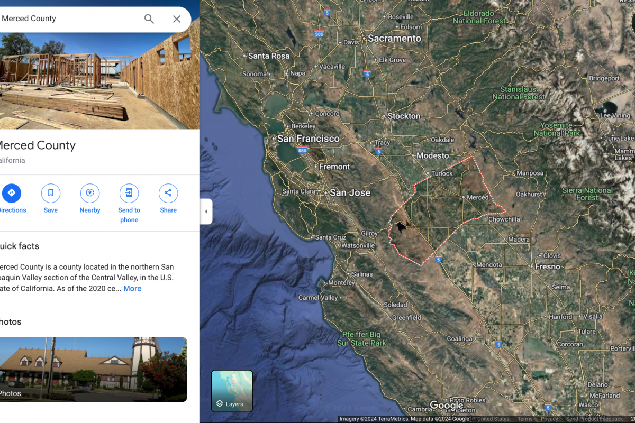635x423 pixels.
Task: Find places Nearby Merced County
Action: [x=90, y=194]
